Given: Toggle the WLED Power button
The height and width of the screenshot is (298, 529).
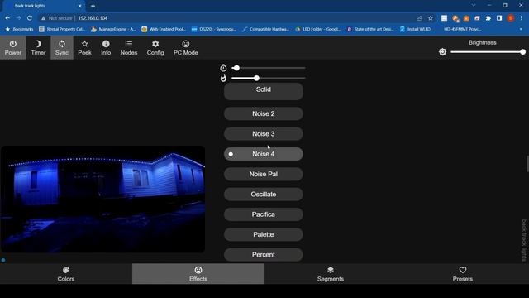Looking at the screenshot, I should 13,48.
